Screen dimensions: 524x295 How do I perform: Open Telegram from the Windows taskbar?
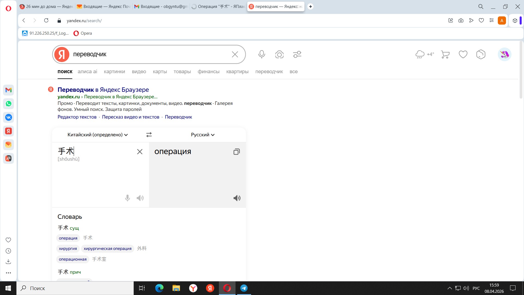[x=244, y=288]
